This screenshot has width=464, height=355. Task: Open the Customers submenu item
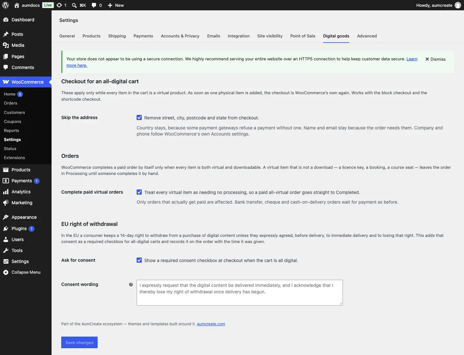point(15,112)
